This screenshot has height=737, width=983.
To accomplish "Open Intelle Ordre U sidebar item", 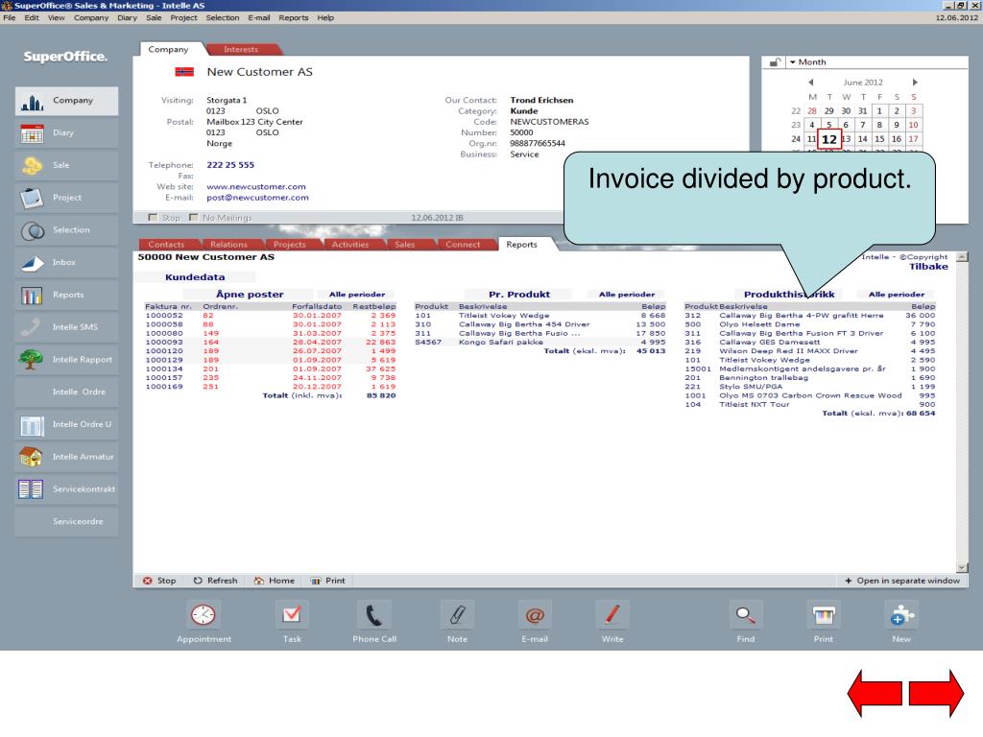I will click(x=66, y=425).
